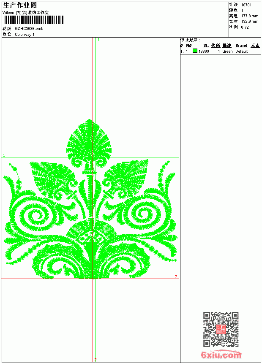Select the green thread color swatch
The height and width of the screenshot is (363, 262).
pos(195,51)
